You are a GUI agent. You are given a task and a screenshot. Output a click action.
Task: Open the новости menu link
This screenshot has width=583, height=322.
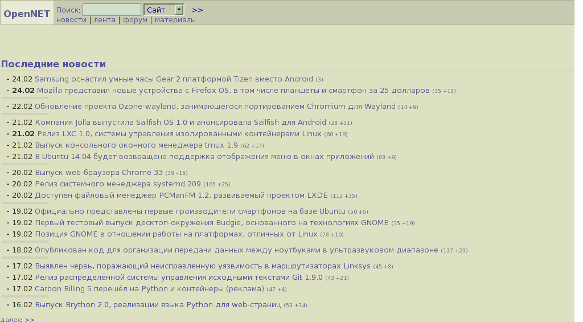point(71,20)
